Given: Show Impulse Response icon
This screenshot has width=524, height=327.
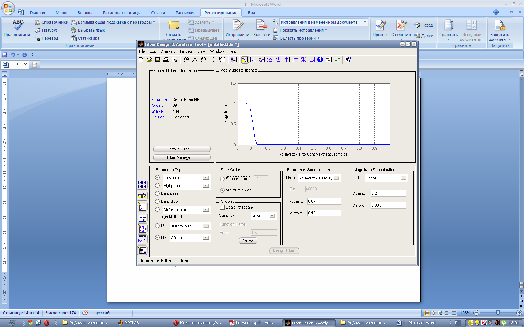Looking at the screenshot, I should pyautogui.click(x=287, y=60).
